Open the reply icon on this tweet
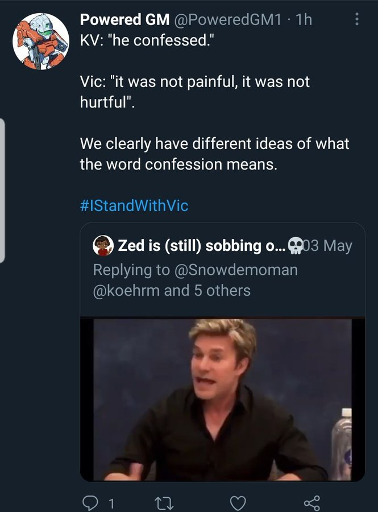This screenshot has width=378, height=512. pyautogui.click(x=90, y=503)
